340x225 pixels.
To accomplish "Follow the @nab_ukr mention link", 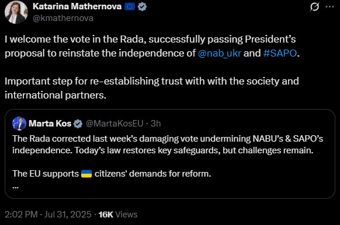I will (x=220, y=53).
